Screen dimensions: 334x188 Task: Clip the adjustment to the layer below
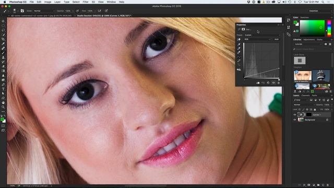pos(258,83)
